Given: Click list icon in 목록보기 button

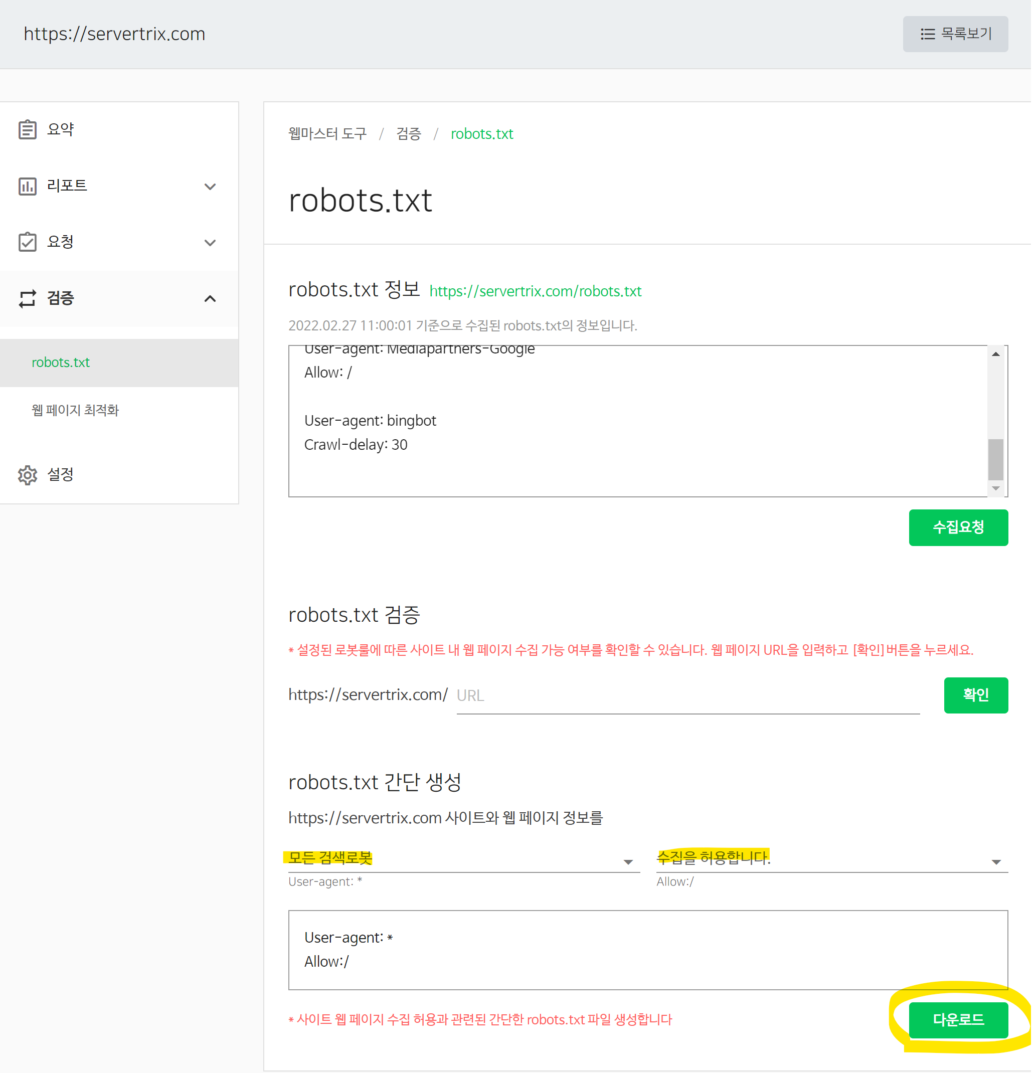Looking at the screenshot, I should (x=927, y=34).
